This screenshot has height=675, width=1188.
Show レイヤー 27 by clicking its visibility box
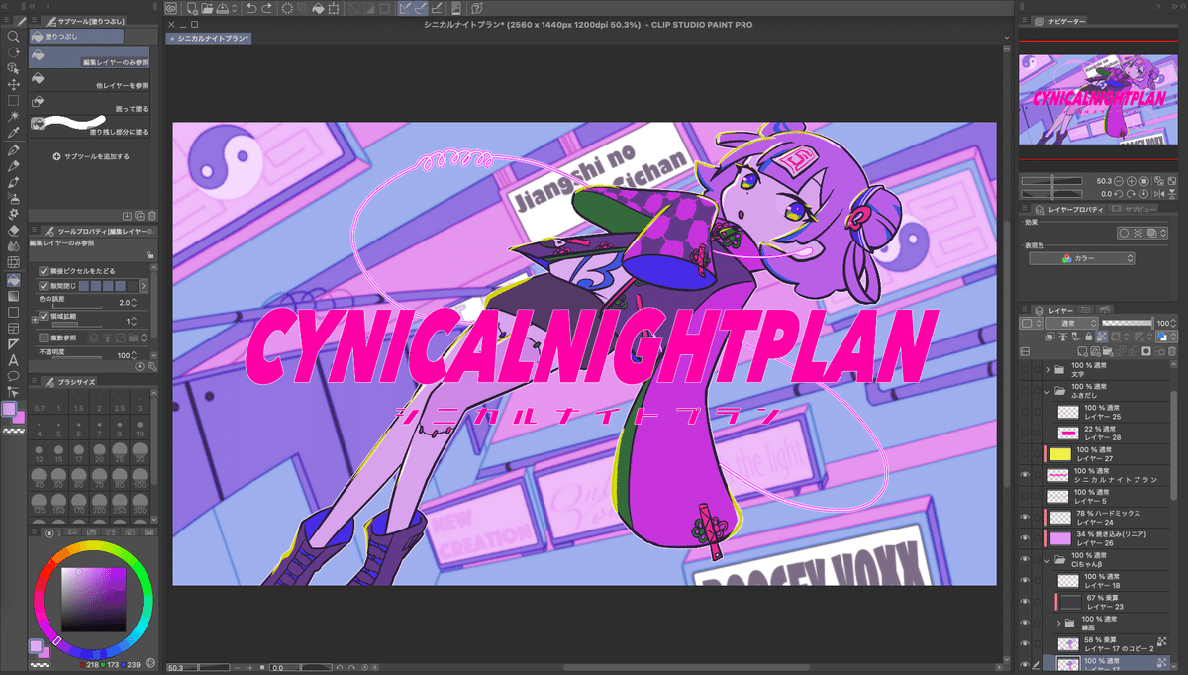tap(1025, 454)
